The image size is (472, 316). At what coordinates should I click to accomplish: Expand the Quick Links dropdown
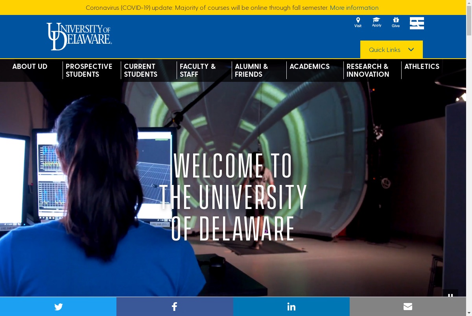[391, 50]
